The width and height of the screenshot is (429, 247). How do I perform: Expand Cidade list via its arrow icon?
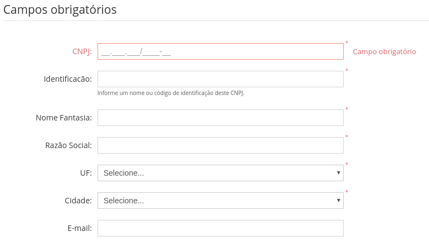338,201
